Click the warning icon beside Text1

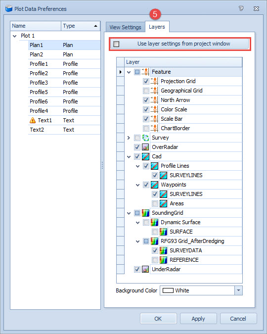click(33, 120)
